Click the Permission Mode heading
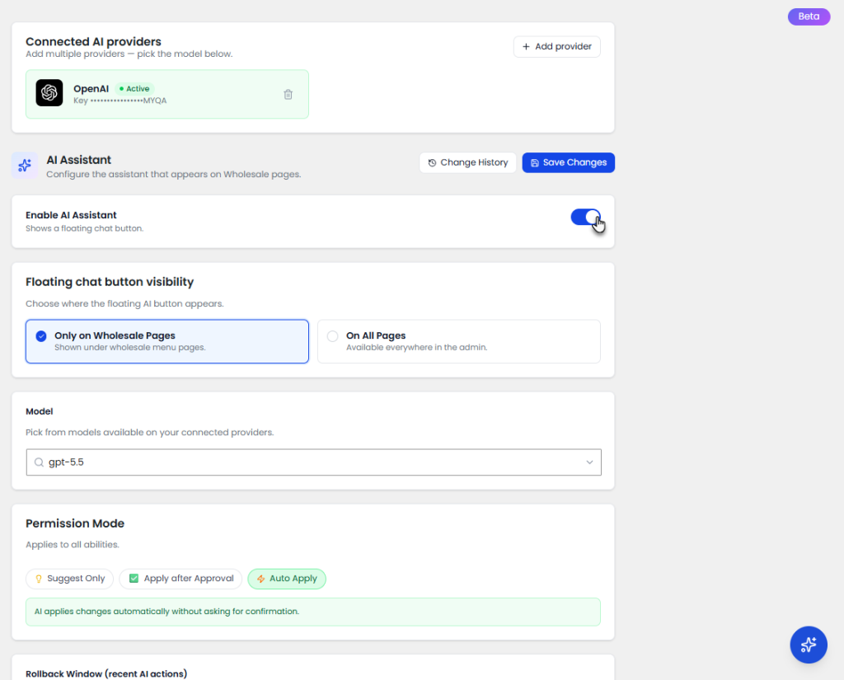The image size is (844, 680). [x=75, y=523]
